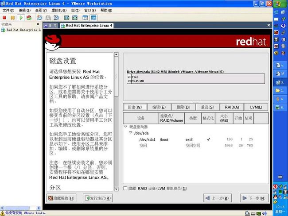Image resolution: width=288 pixels, height=216 pixels.
Task: Click the Home tab icon
Action: [x=46, y=26]
